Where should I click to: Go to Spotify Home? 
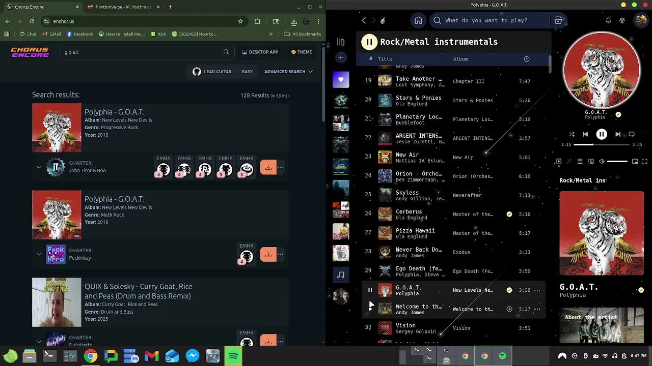418,20
